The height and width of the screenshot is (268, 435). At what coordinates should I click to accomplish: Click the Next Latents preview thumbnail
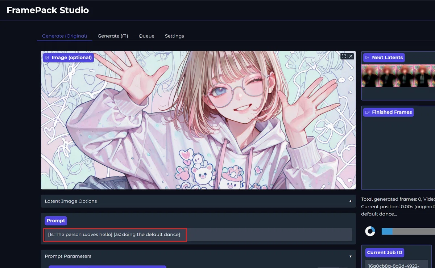pyautogui.click(x=398, y=76)
